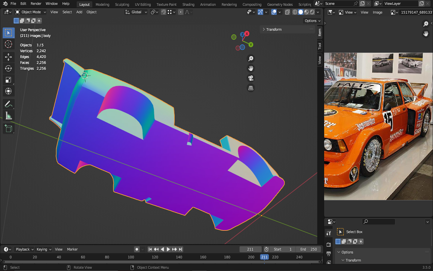Toggle viewport gizmos display

tap(260, 12)
